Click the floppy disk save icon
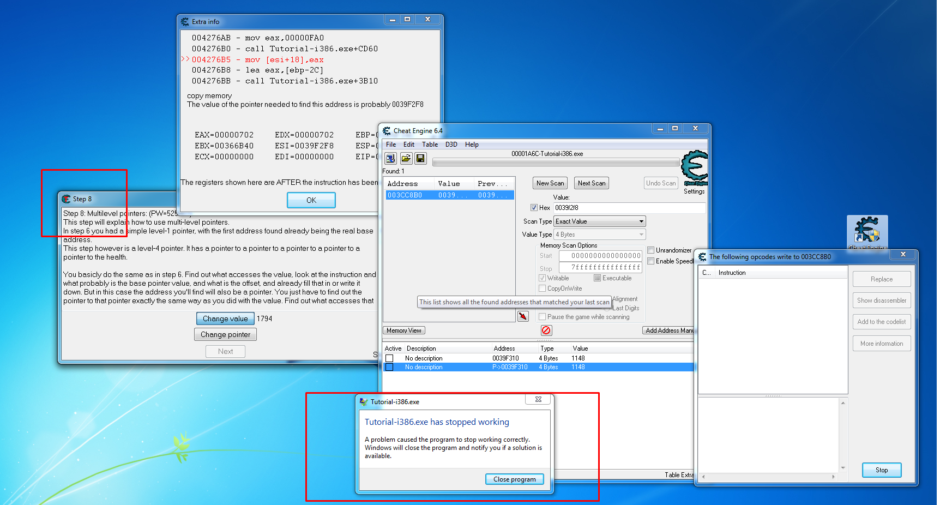The height and width of the screenshot is (505, 940). point(420,158)
